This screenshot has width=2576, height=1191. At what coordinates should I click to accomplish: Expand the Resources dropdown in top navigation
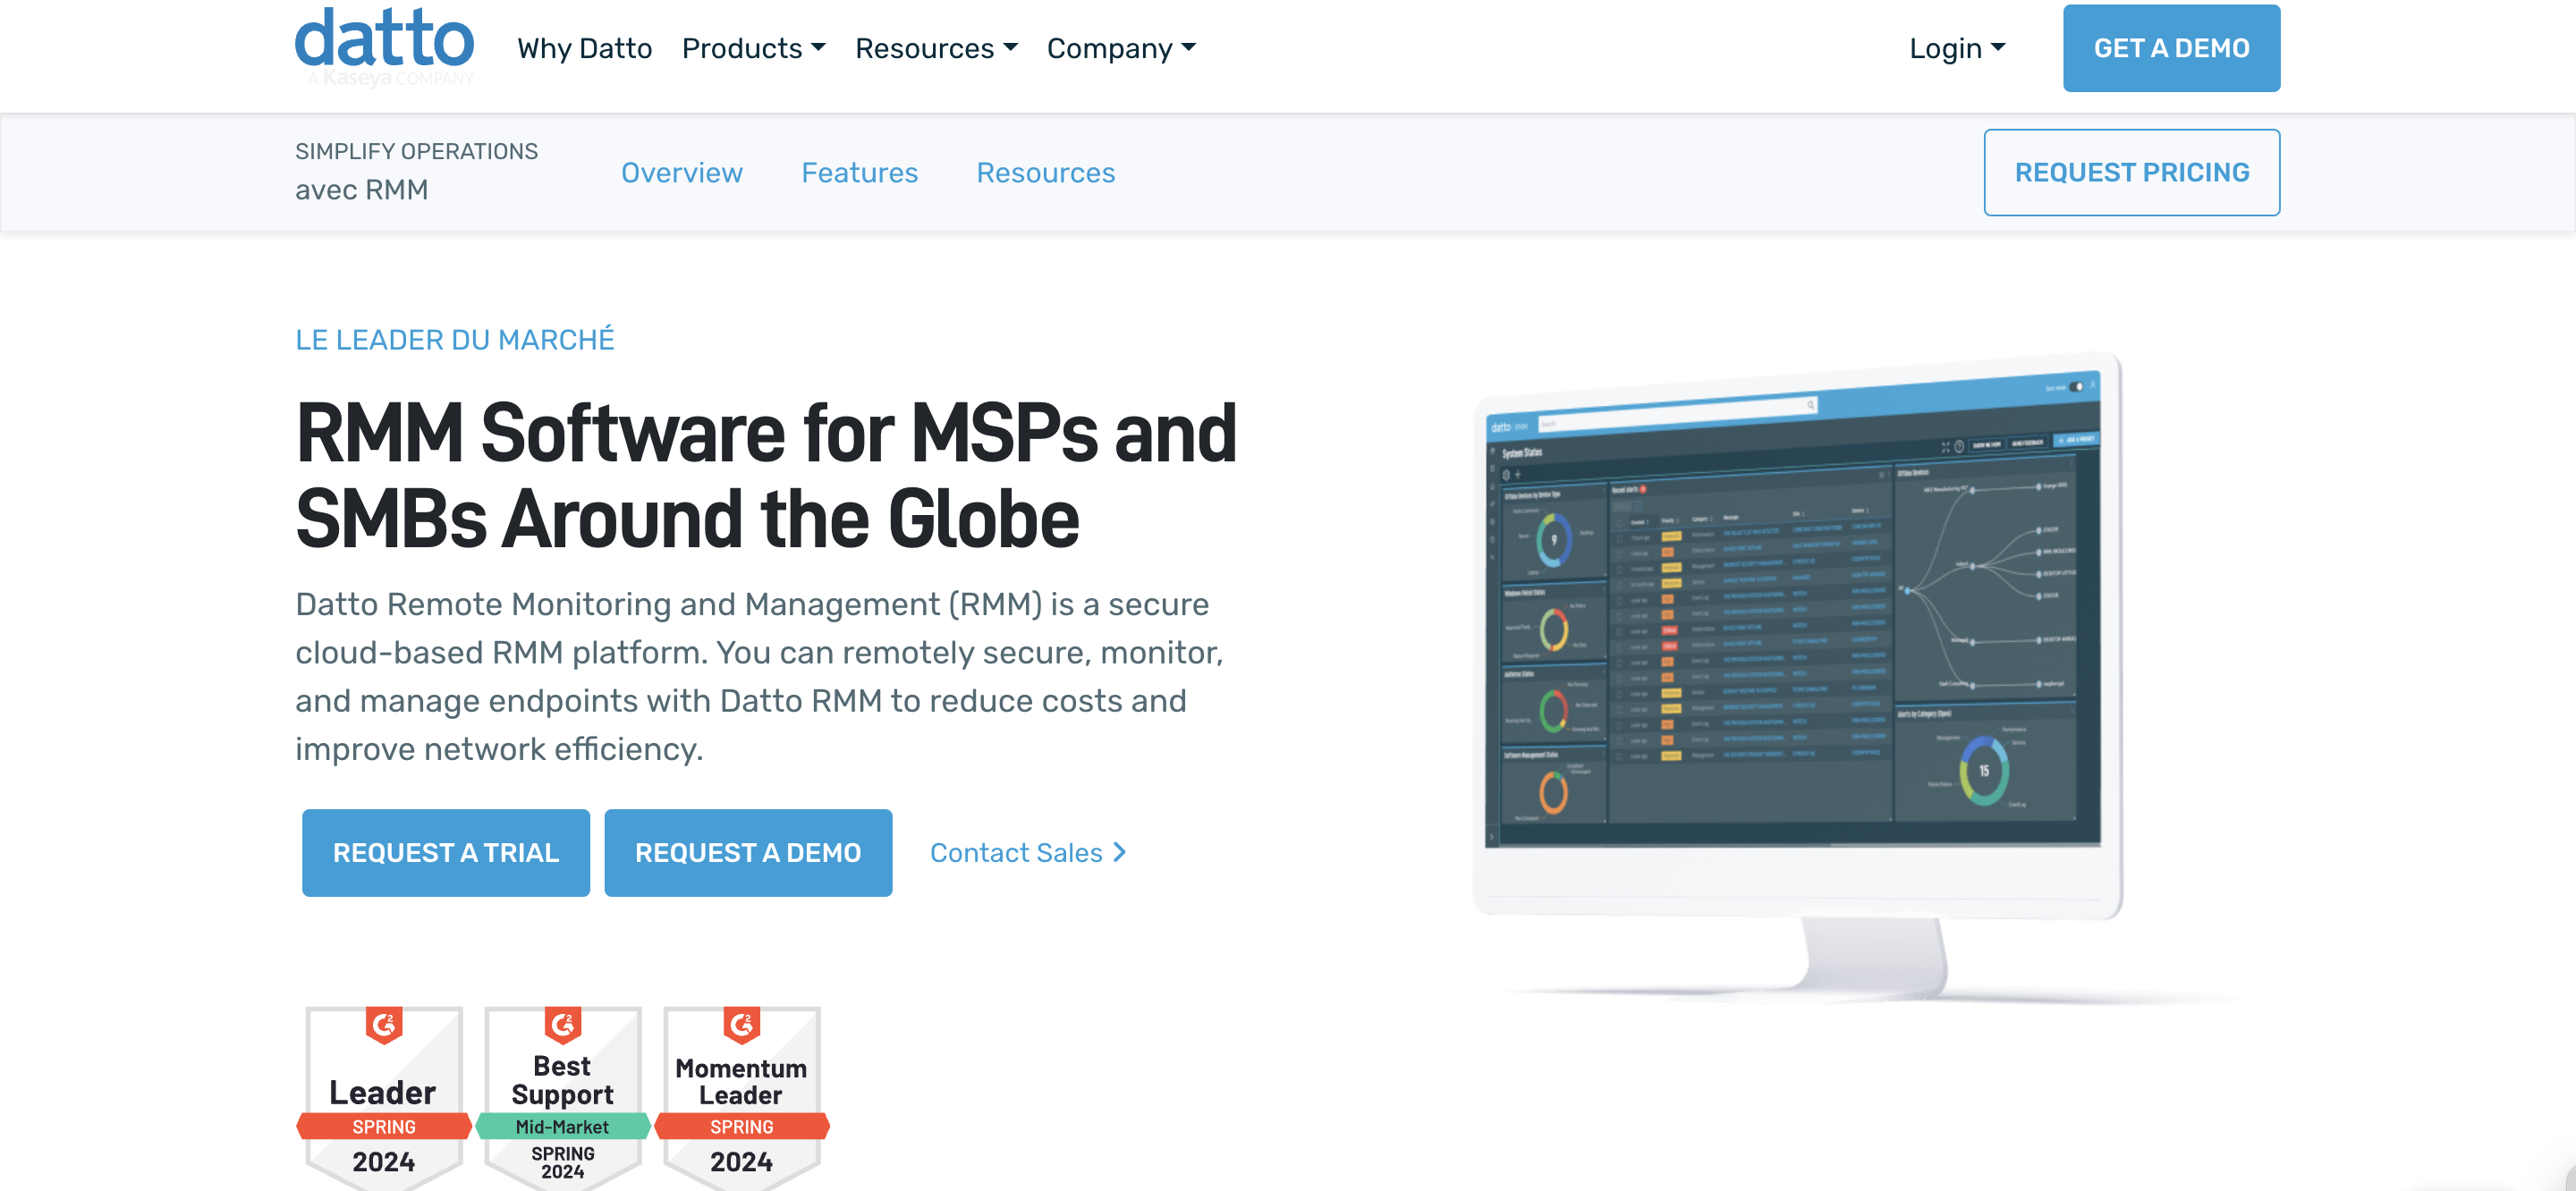tap(936, 48)
